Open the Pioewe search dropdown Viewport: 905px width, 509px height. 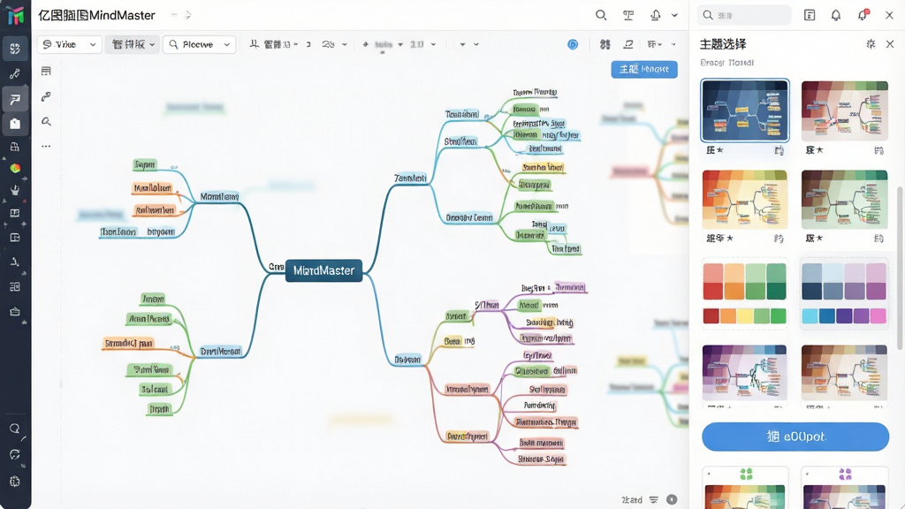(200, 44)
